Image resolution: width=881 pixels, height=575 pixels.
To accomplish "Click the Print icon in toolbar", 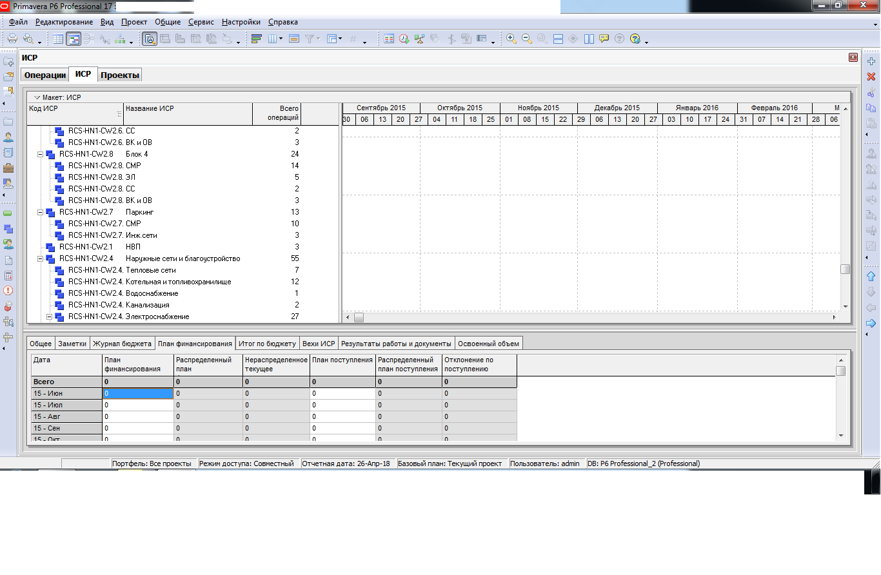I will pos(12,39).
